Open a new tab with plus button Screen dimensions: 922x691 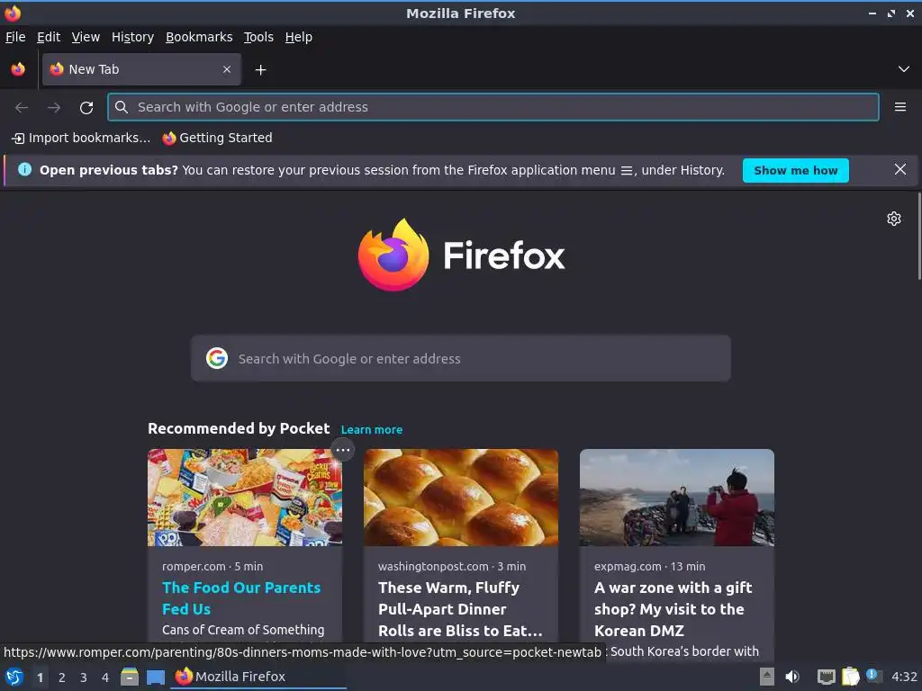(260, 70)
